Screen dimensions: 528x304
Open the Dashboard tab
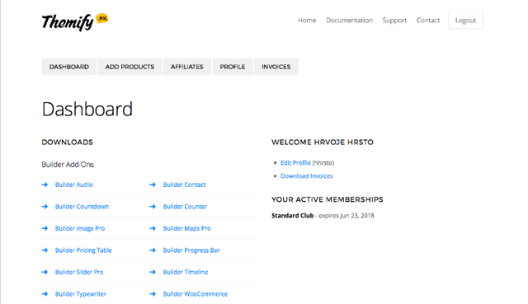(69, 67)
